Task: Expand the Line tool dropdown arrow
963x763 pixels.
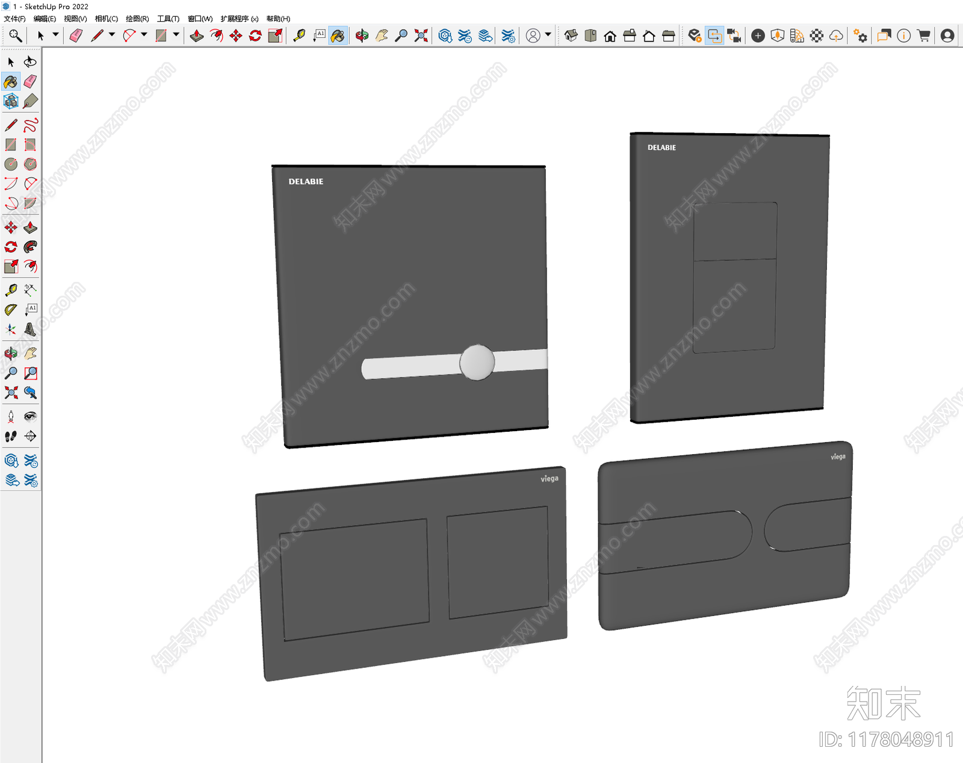Action: (112, 35)
